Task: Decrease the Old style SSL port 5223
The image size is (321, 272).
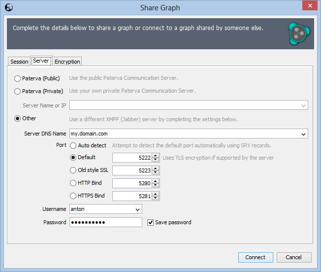Action: point(156,172)
